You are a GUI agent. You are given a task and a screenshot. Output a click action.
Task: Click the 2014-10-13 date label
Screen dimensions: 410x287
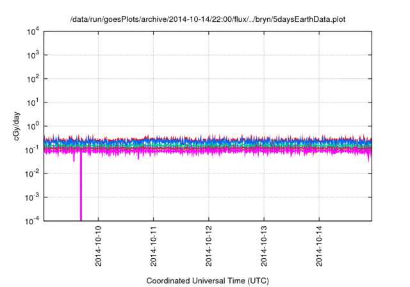(x=264, y=246)
